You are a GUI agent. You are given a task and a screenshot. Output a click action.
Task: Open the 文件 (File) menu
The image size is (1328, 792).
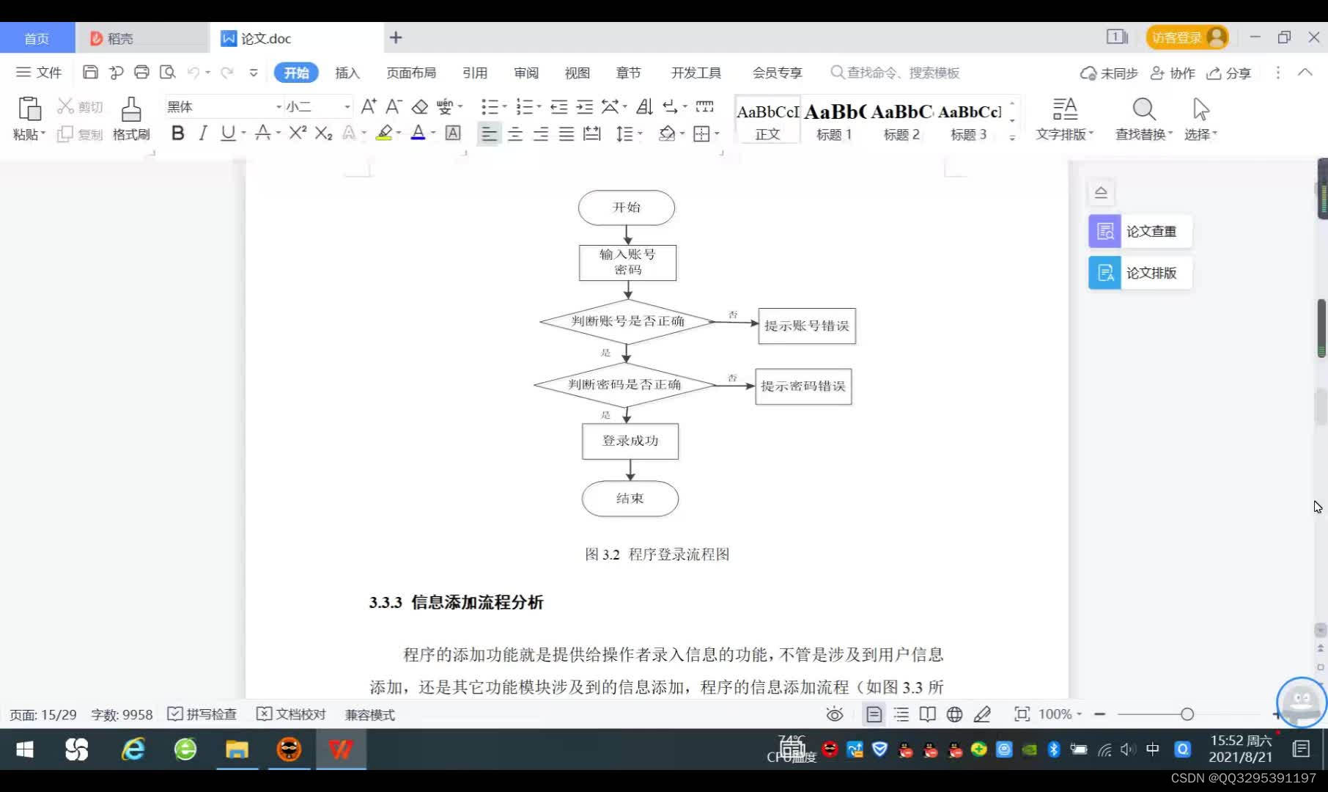40,72
